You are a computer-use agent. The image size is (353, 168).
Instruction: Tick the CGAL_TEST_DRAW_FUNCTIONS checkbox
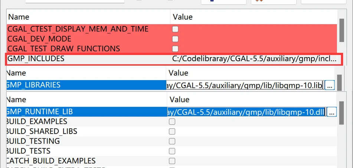pyautogui.click(x=175, y=49)
